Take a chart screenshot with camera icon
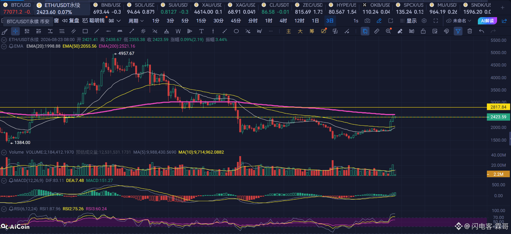This screenshot has width=511, height=234. (367, 21)
